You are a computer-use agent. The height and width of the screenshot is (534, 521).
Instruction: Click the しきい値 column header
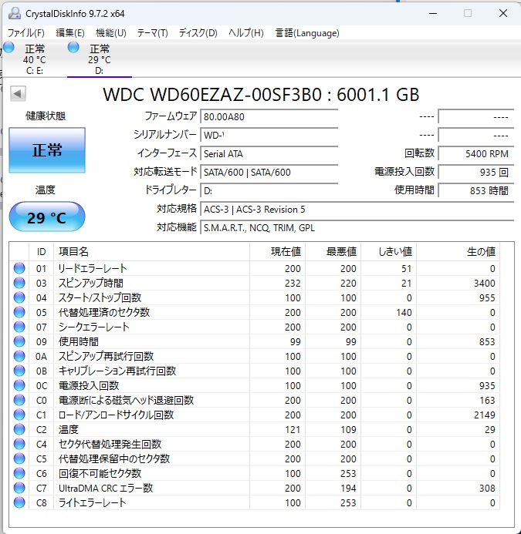click(x=388, y=252)
